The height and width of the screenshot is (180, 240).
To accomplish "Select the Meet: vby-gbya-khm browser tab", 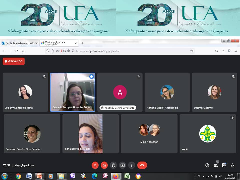I will coord(59,43).
